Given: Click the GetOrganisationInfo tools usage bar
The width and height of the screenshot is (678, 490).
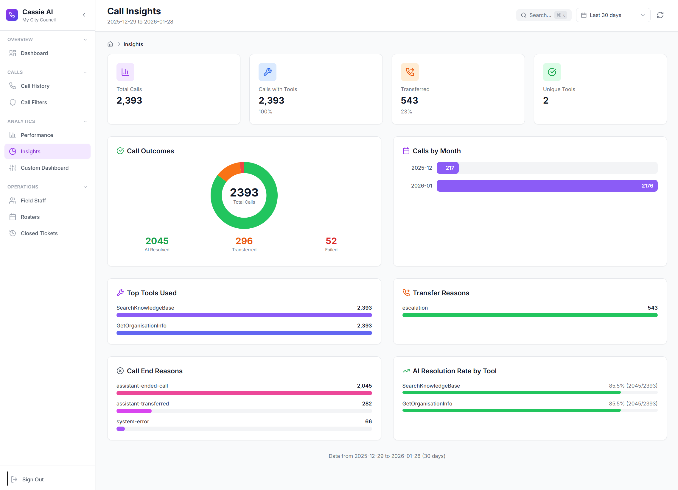Looking at the screenshot, I should coord(244,333).
